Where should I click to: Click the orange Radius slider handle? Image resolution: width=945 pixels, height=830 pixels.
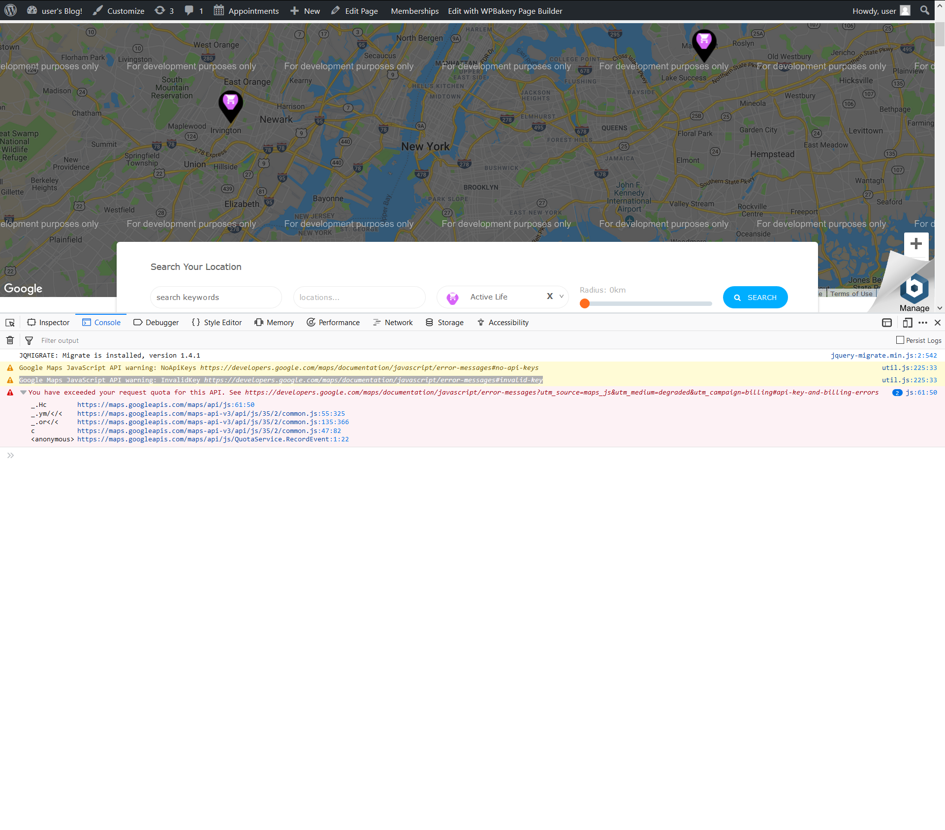pos(584,304)
